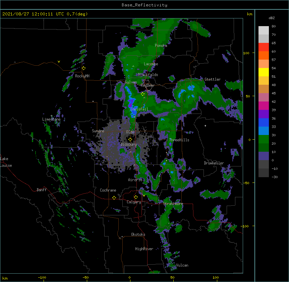Click the yellow diamond marker above Calgary label
Image resolution: width=289 pixels, height=282 pixels.
point(136,197)
